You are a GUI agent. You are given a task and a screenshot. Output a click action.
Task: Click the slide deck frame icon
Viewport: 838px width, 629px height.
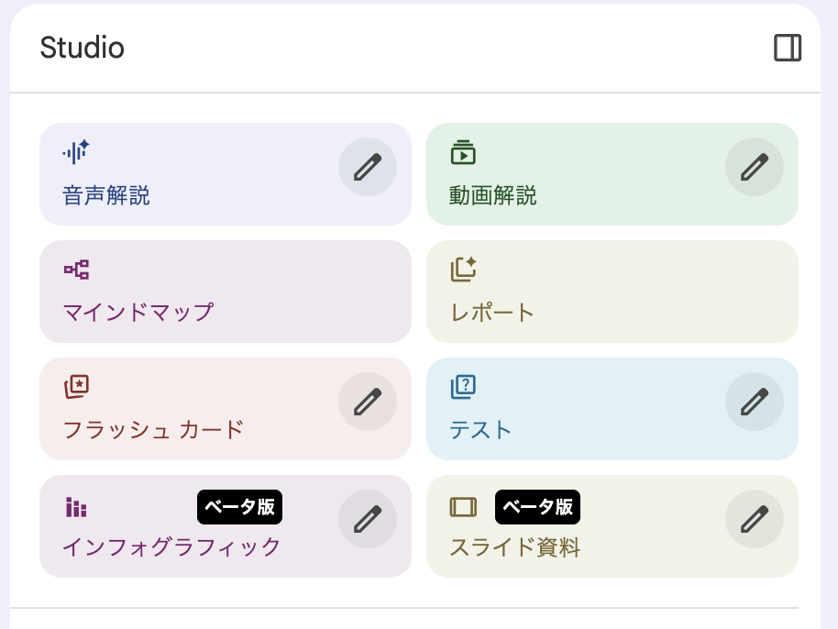[463, 507]
